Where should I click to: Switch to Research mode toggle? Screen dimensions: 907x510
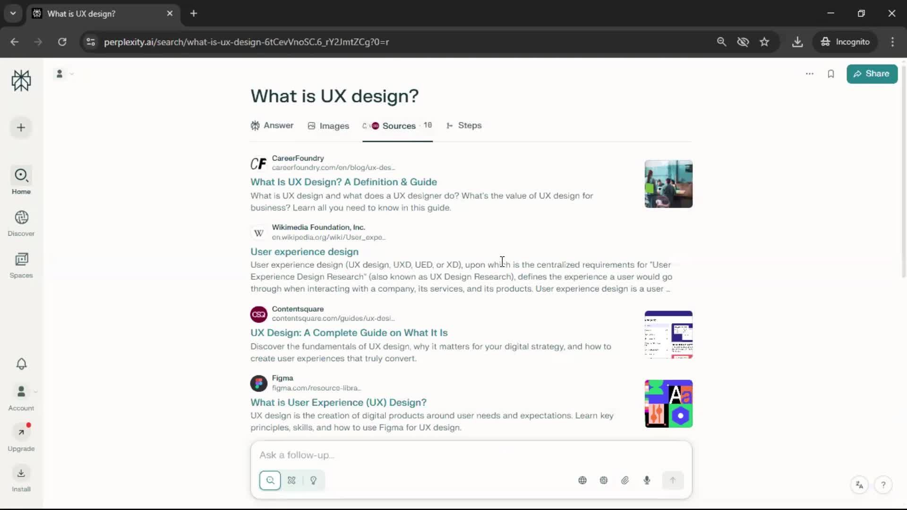291,480
